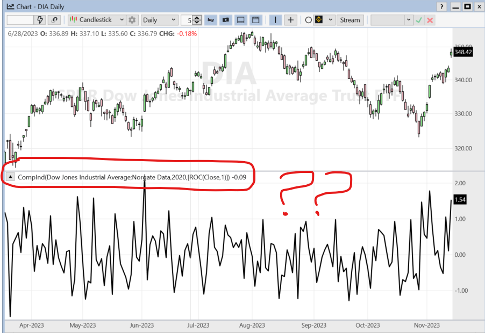Select the streaming circle radio button
Viewport: 485px width, 333px height.
tap(309, 20)
